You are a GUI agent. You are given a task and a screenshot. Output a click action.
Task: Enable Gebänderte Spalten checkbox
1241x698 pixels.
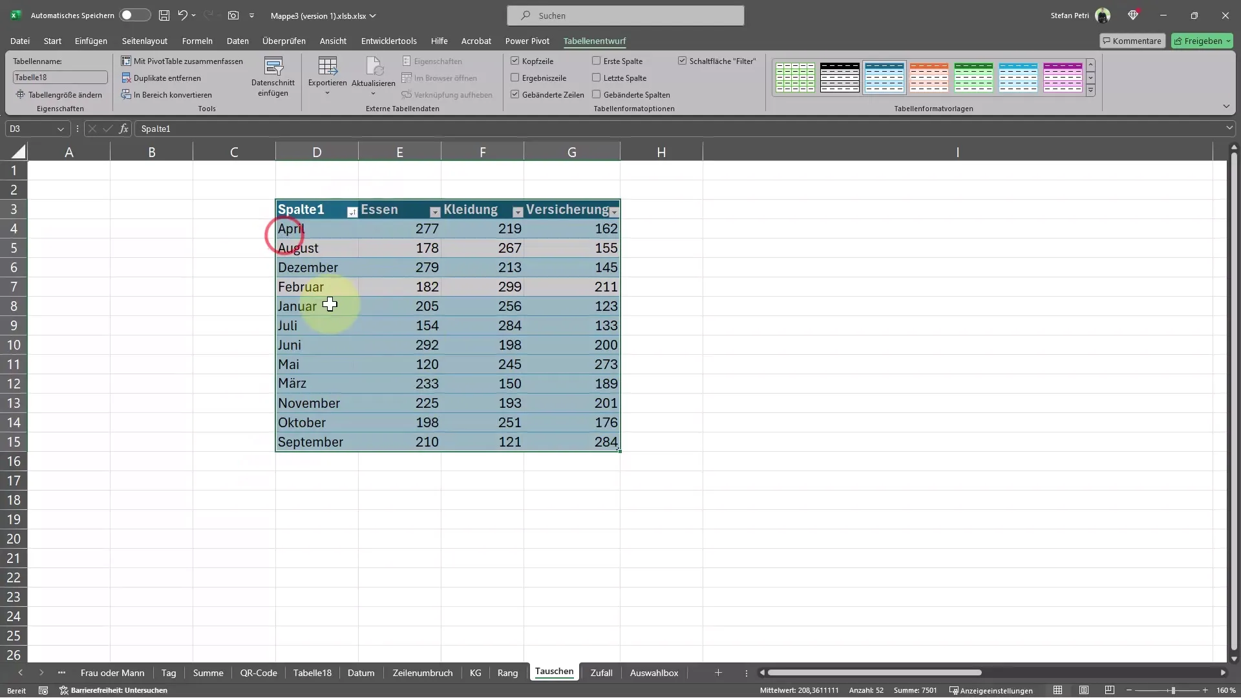[597, 94]
